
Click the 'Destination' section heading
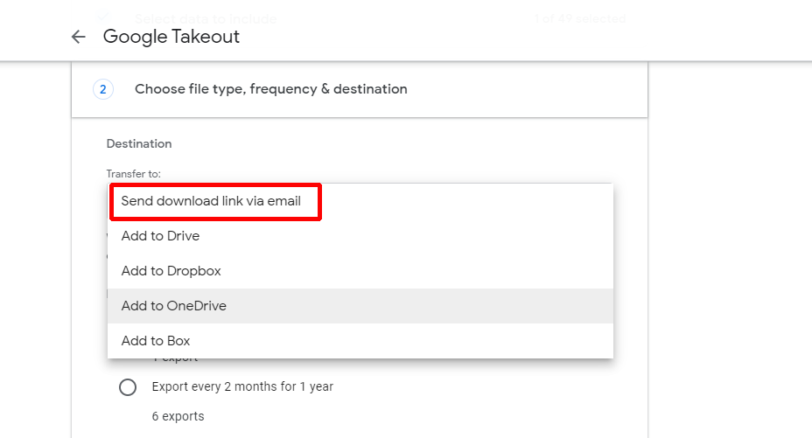139,143
